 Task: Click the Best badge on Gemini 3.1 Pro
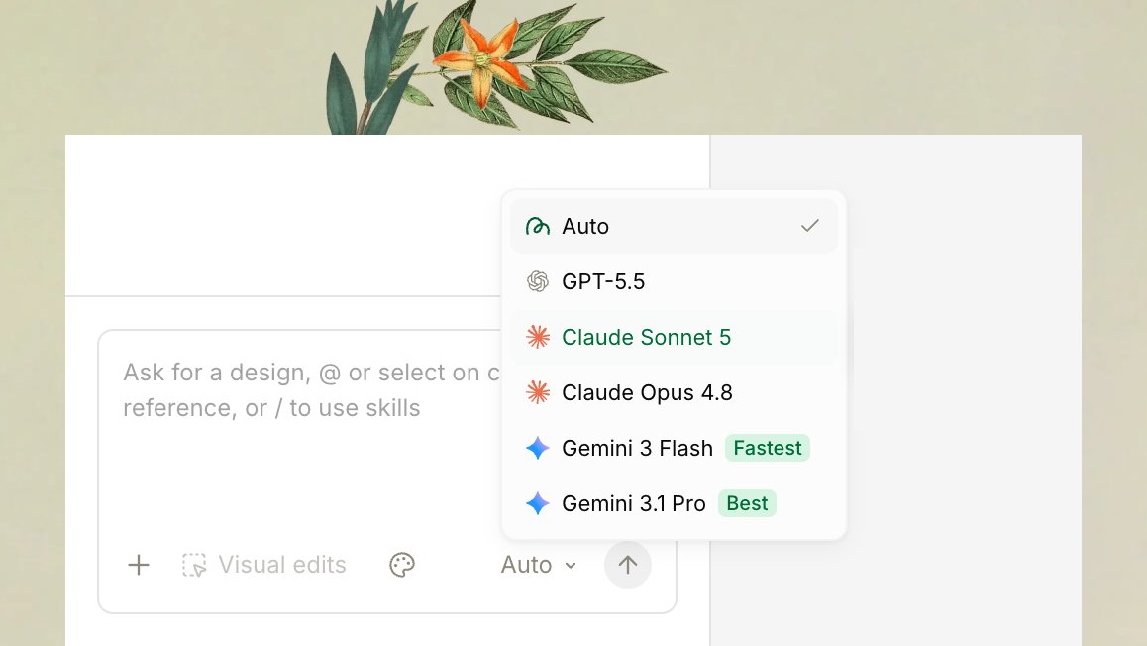(747, 503)
